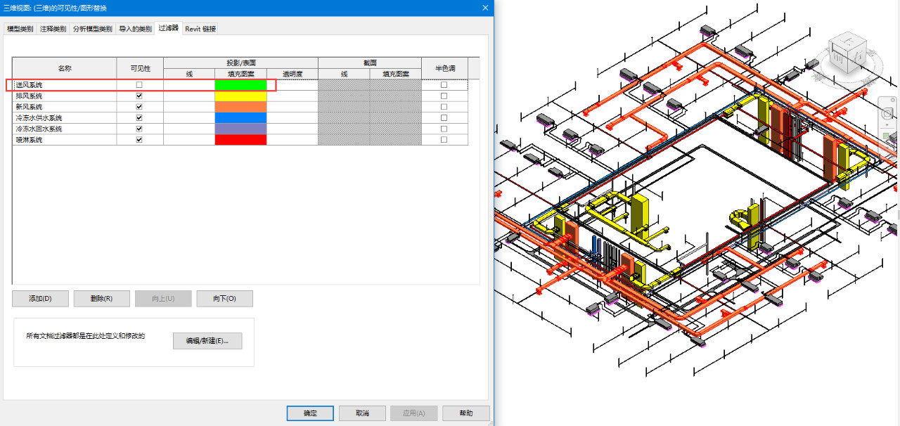Uncheck visibility of 喷淋系统 filter
900x426 pixels.
tap(139, 140)
